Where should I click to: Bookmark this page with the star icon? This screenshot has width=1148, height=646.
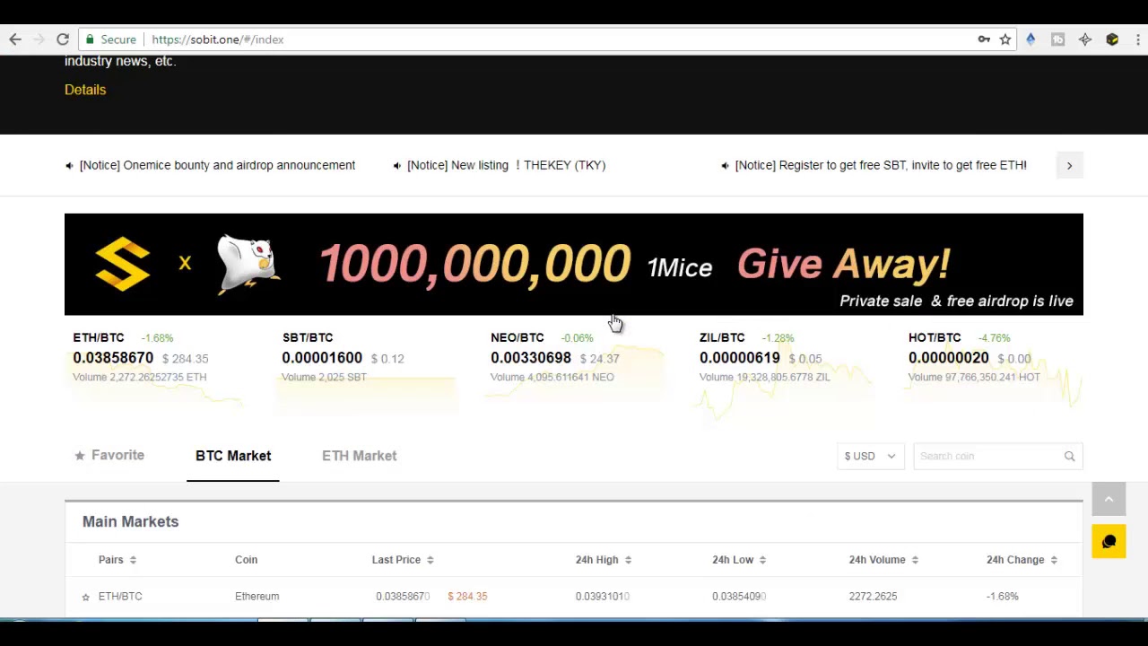pyautogui.click(x=1005, y=39)
